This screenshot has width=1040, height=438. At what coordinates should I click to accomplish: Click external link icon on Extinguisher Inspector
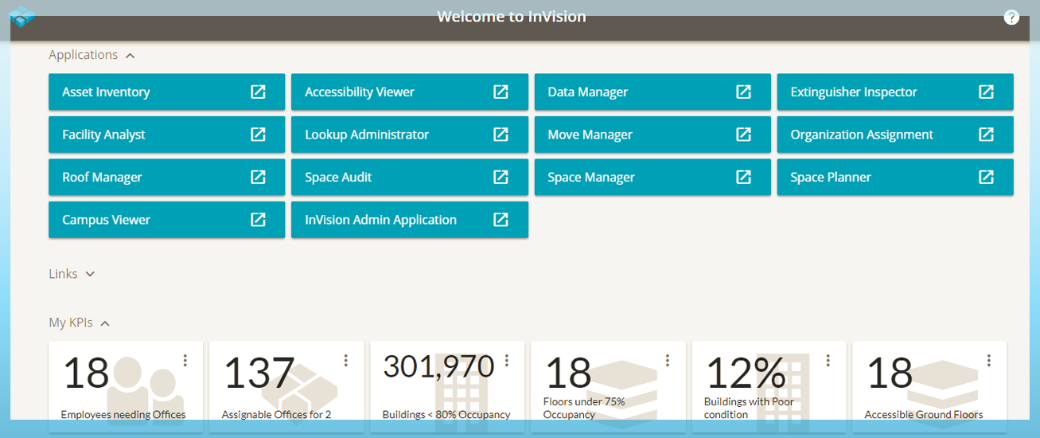click(x=986, y=92)
